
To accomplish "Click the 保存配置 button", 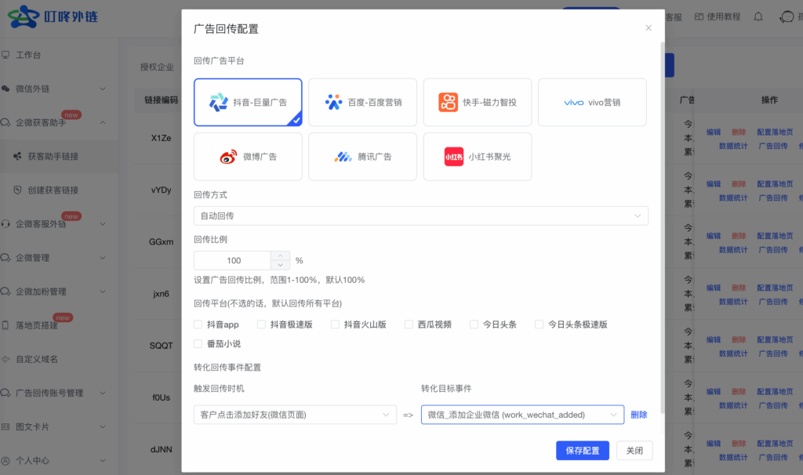I will tap(583, 451).
